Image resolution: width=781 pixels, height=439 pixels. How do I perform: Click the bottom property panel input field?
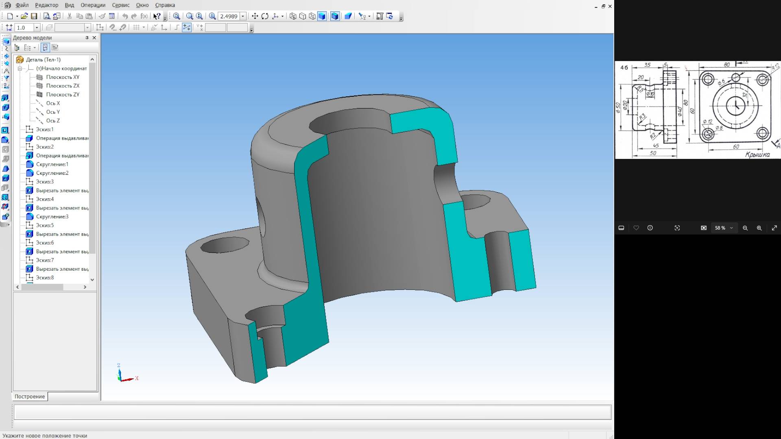tap(312, 412)
